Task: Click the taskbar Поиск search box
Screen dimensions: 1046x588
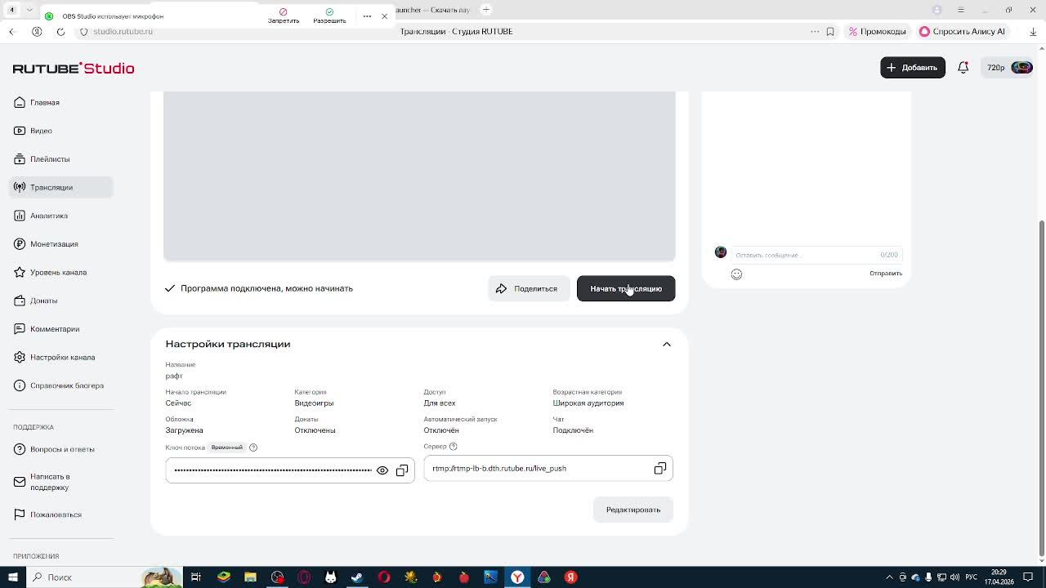Action: [105, 577]
